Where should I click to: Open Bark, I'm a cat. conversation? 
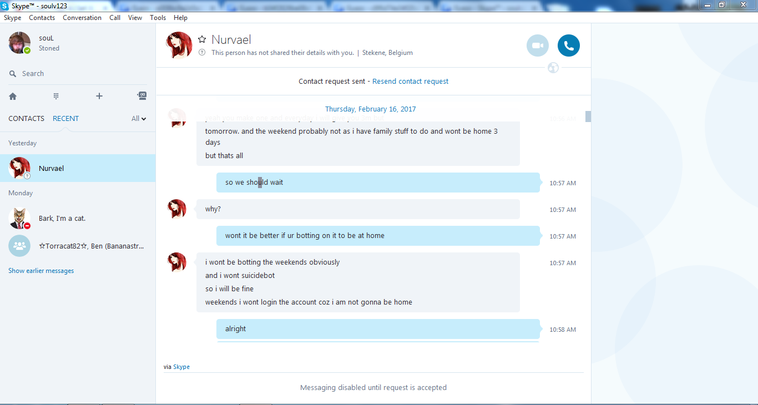coord(78,218)
